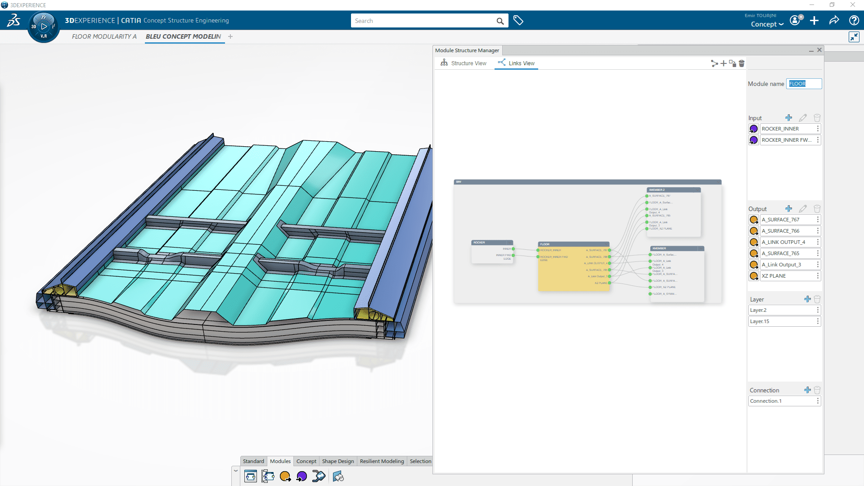This screenshot has width=864, height=486.
Task: Toggle ROCKER_INNER FW visibility
Action: tap(754, 139)
